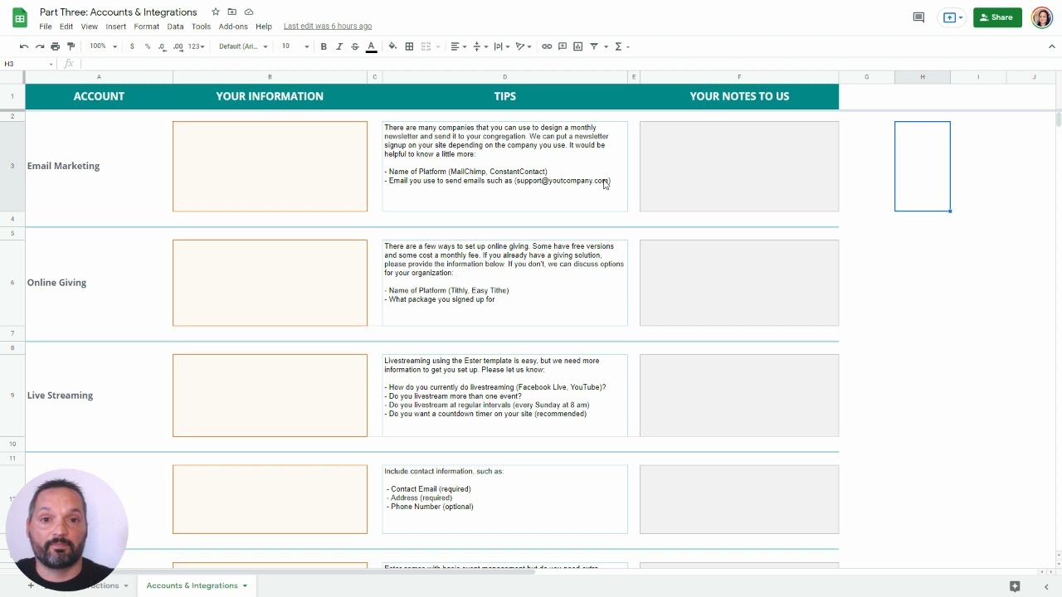Click the Print icon
This screenshot has width=1062, height=597.
(x=56, y=46)
